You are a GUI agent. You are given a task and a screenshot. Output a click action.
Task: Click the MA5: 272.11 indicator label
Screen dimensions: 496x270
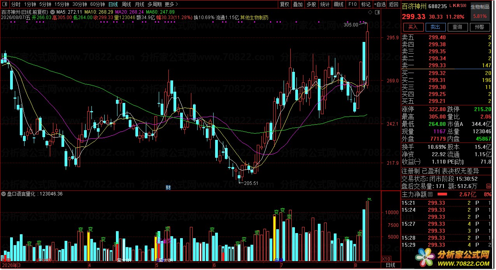[x=69, y=12]
